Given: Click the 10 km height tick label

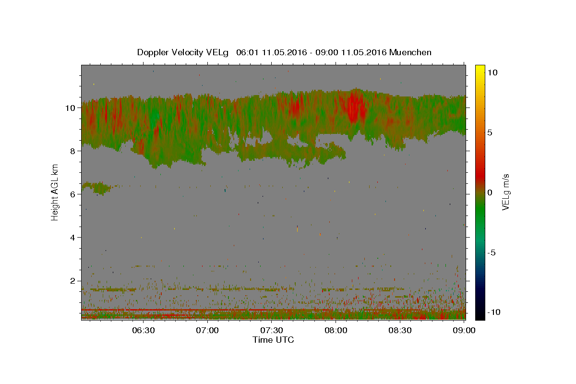Looking at the screenshot, I should (x=70, y=108).
